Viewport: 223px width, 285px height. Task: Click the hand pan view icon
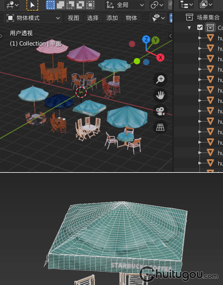coord(161,95)
